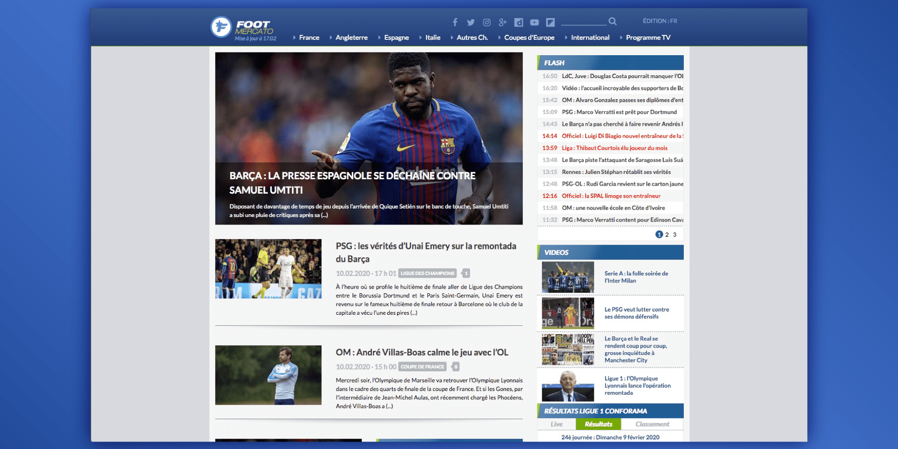Image resolution: width=898 pixels, height=449 pixels.
Task: Open the ÉDITION : FR selector
Action: [x=660, y=21]
